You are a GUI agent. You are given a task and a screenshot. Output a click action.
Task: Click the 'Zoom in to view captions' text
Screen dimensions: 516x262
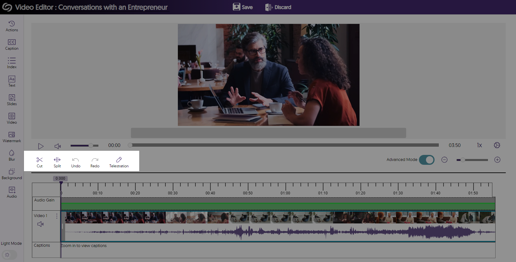click(84, 246)
